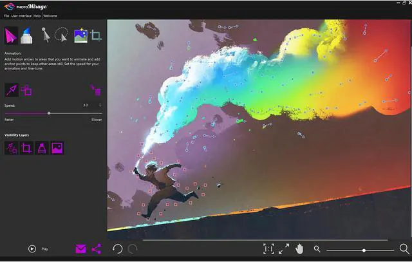
Task: Click the Speed value stepper arrows
Action: [100, 105]
